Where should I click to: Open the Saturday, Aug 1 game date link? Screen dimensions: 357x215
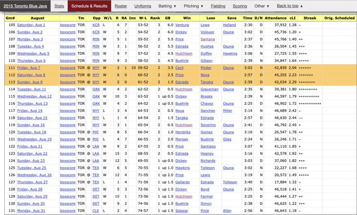coord(31,25)
